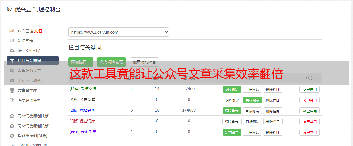Click the 优采云 管理控制台 title
353x146 pixels.
(38, 9)
